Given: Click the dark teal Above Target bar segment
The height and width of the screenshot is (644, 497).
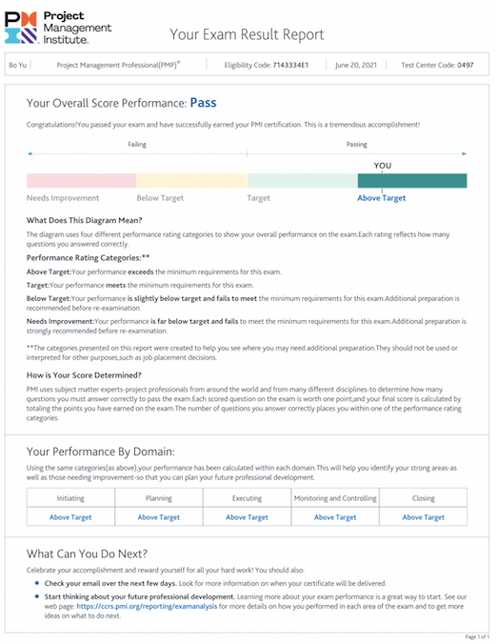Looking at the screenshot, I should pyautogui.click(x=412, y=181).
